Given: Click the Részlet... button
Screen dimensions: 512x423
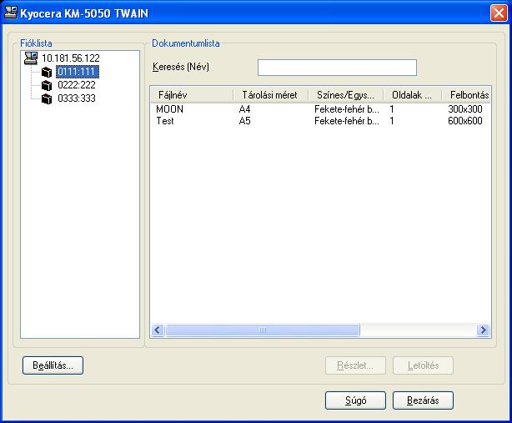Looking at the screenshot, I should [355, 365].
